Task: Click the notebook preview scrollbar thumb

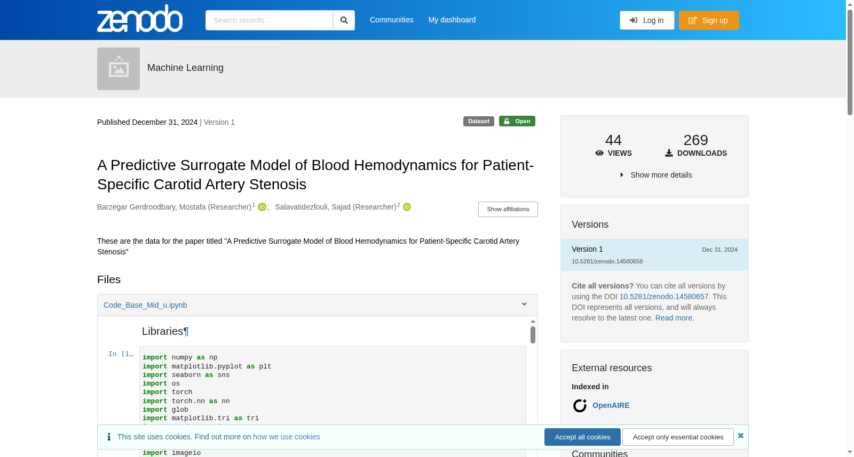Action: point(533,335)
